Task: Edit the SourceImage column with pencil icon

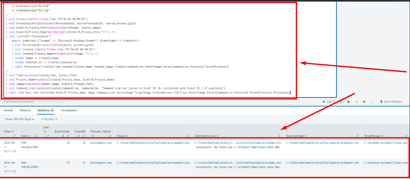Action: 357,136
